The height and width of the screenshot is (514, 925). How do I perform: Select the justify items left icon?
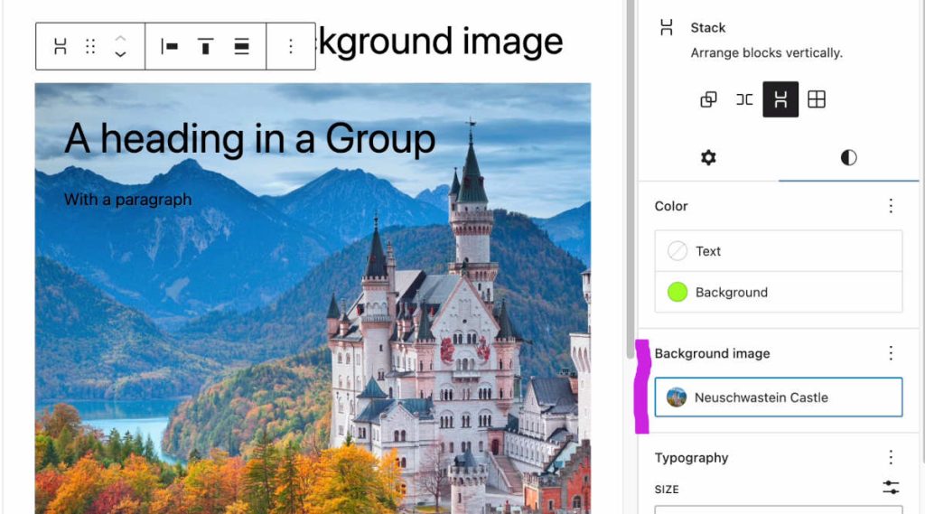tap(170, 46)
